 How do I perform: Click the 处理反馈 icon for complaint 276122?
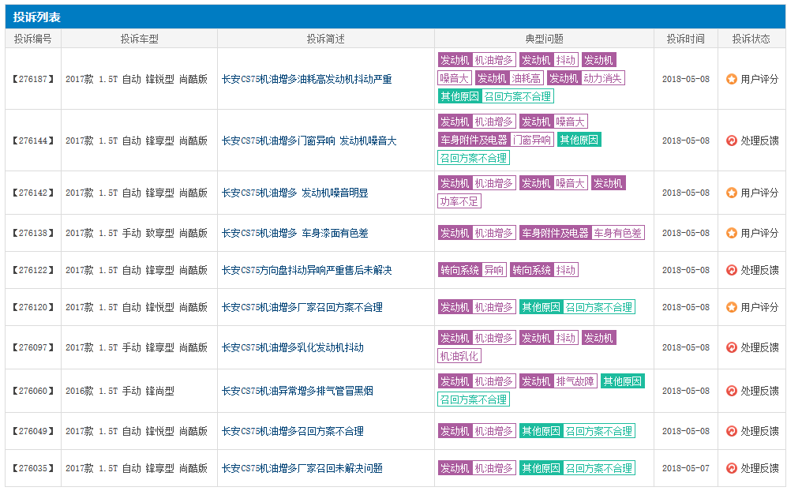coord(731,270)
